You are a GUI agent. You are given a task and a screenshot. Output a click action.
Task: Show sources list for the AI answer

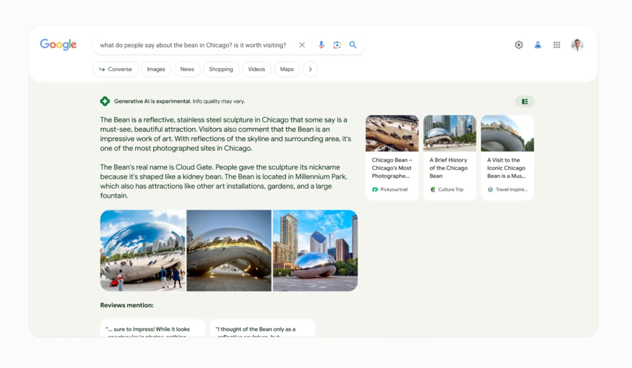tap(525, 101)
